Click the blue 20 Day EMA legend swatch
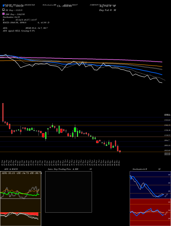The image size is (171, 226). [3, 5]
